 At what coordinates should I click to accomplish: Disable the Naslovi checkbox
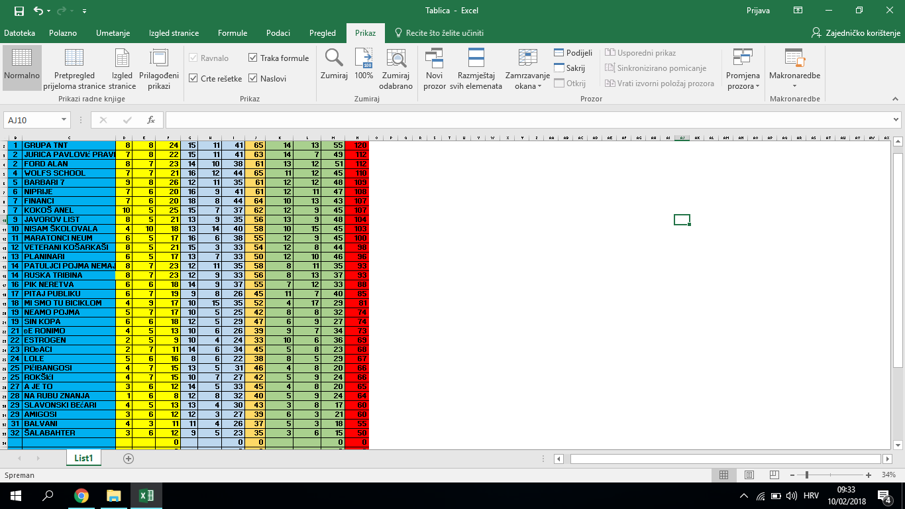coord(253,78)
